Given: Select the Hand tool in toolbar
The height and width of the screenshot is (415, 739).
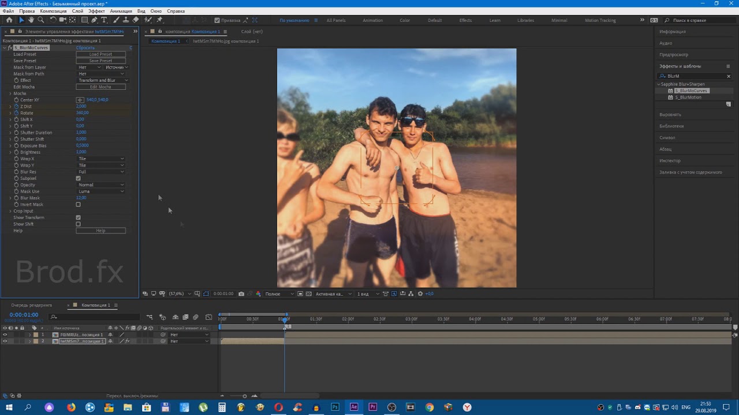Looking at the screenshot, I should [31, 20].
